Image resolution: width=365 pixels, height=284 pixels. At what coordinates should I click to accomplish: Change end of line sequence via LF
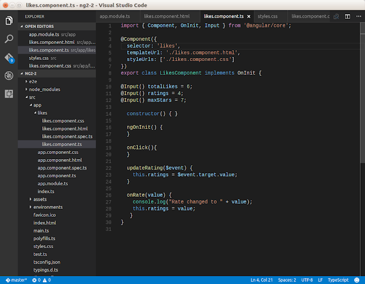coord(321,280)
